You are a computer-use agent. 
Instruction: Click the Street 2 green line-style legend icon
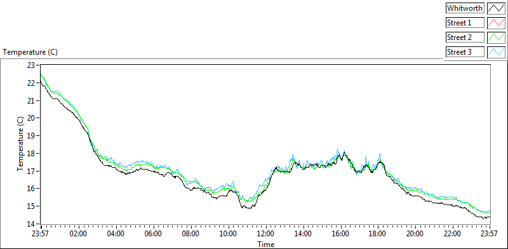(496, 37)
